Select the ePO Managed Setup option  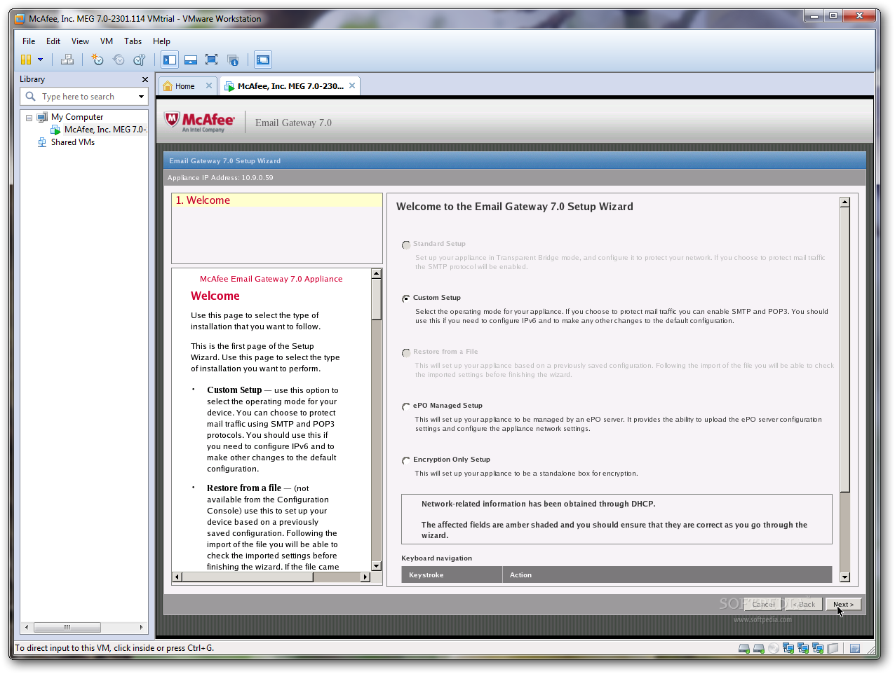(x=406, y=406)
